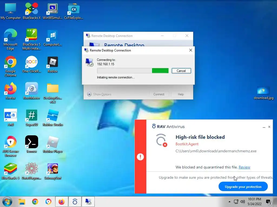This screenshot has height=207, width=277.
Task: Select the RootMaster desktop icon
Action: tap(32, 91)
